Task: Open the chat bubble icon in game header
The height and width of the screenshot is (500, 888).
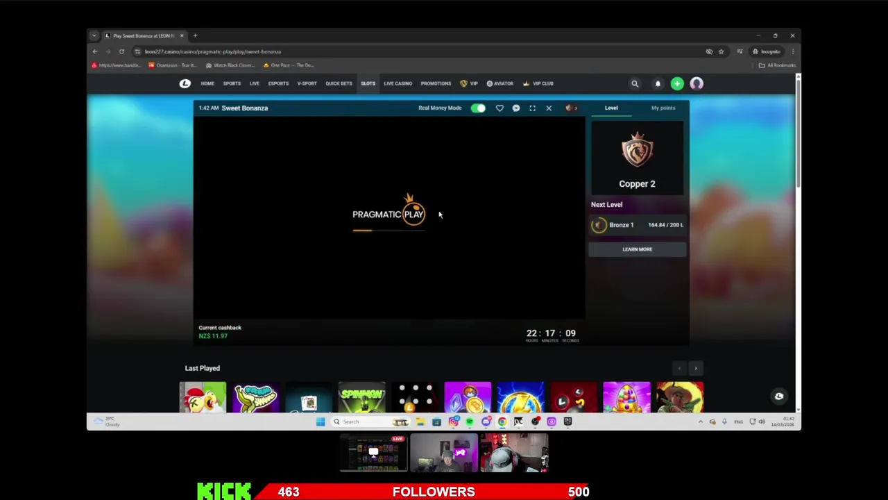Action: [x=516, y=108]
